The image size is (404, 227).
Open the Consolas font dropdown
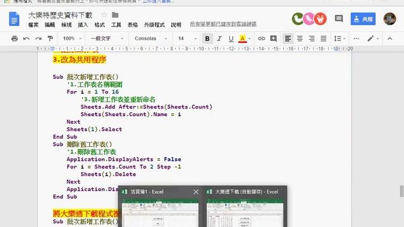coord(151,38)
